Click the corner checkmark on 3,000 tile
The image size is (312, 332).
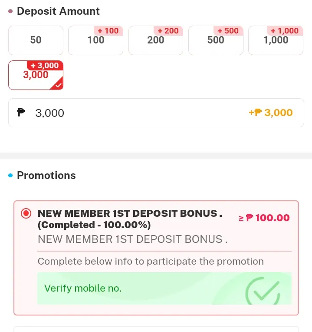pos(58,85)
